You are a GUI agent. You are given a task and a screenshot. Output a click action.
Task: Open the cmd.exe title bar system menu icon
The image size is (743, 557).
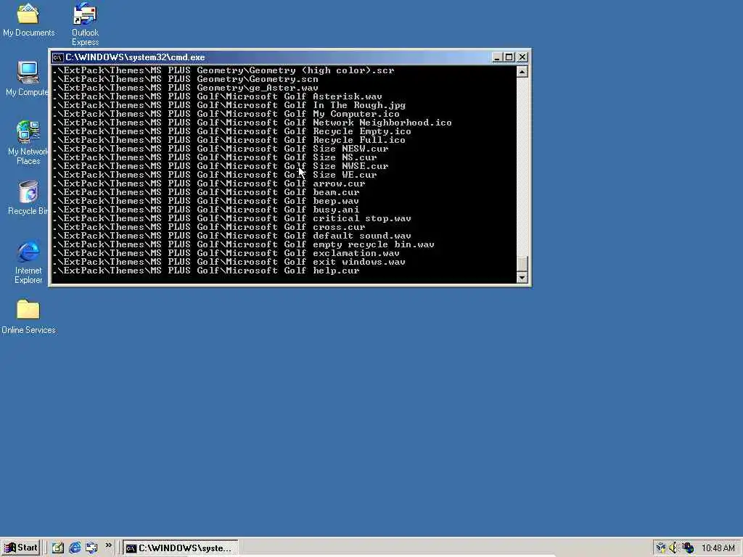(58, 57)
